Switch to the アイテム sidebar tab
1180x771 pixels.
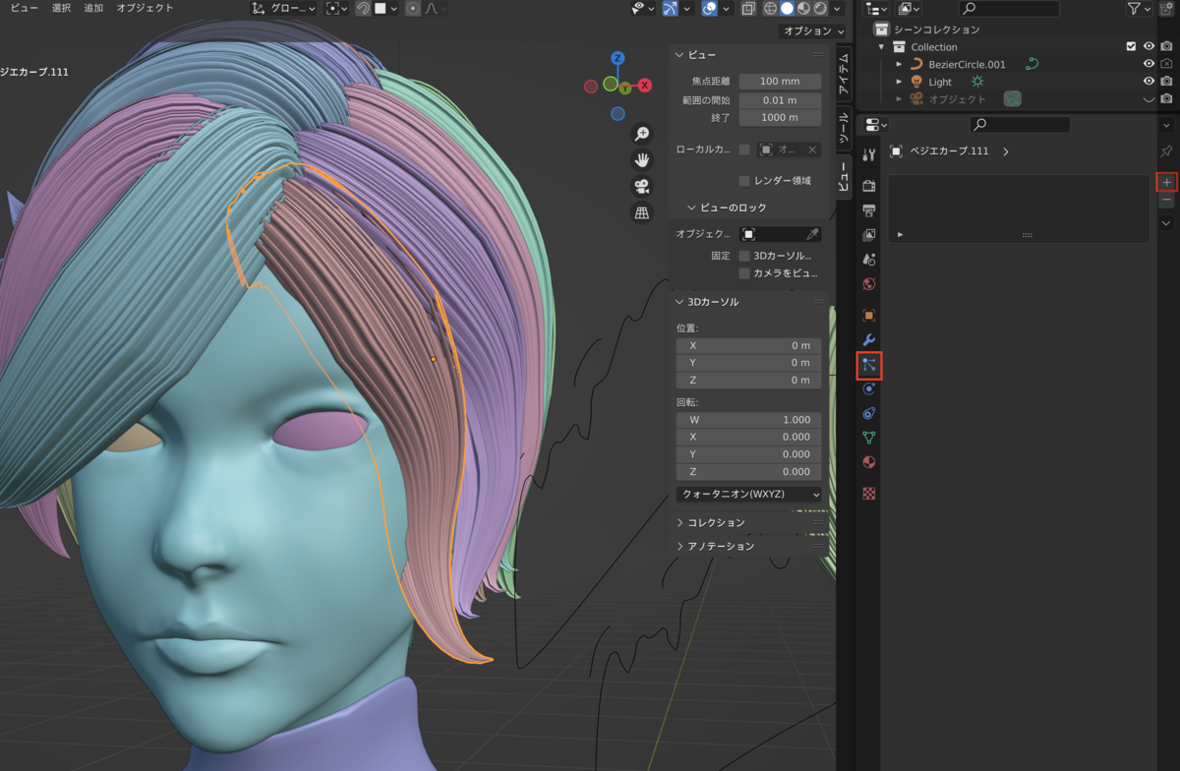[x=843, y=73]
